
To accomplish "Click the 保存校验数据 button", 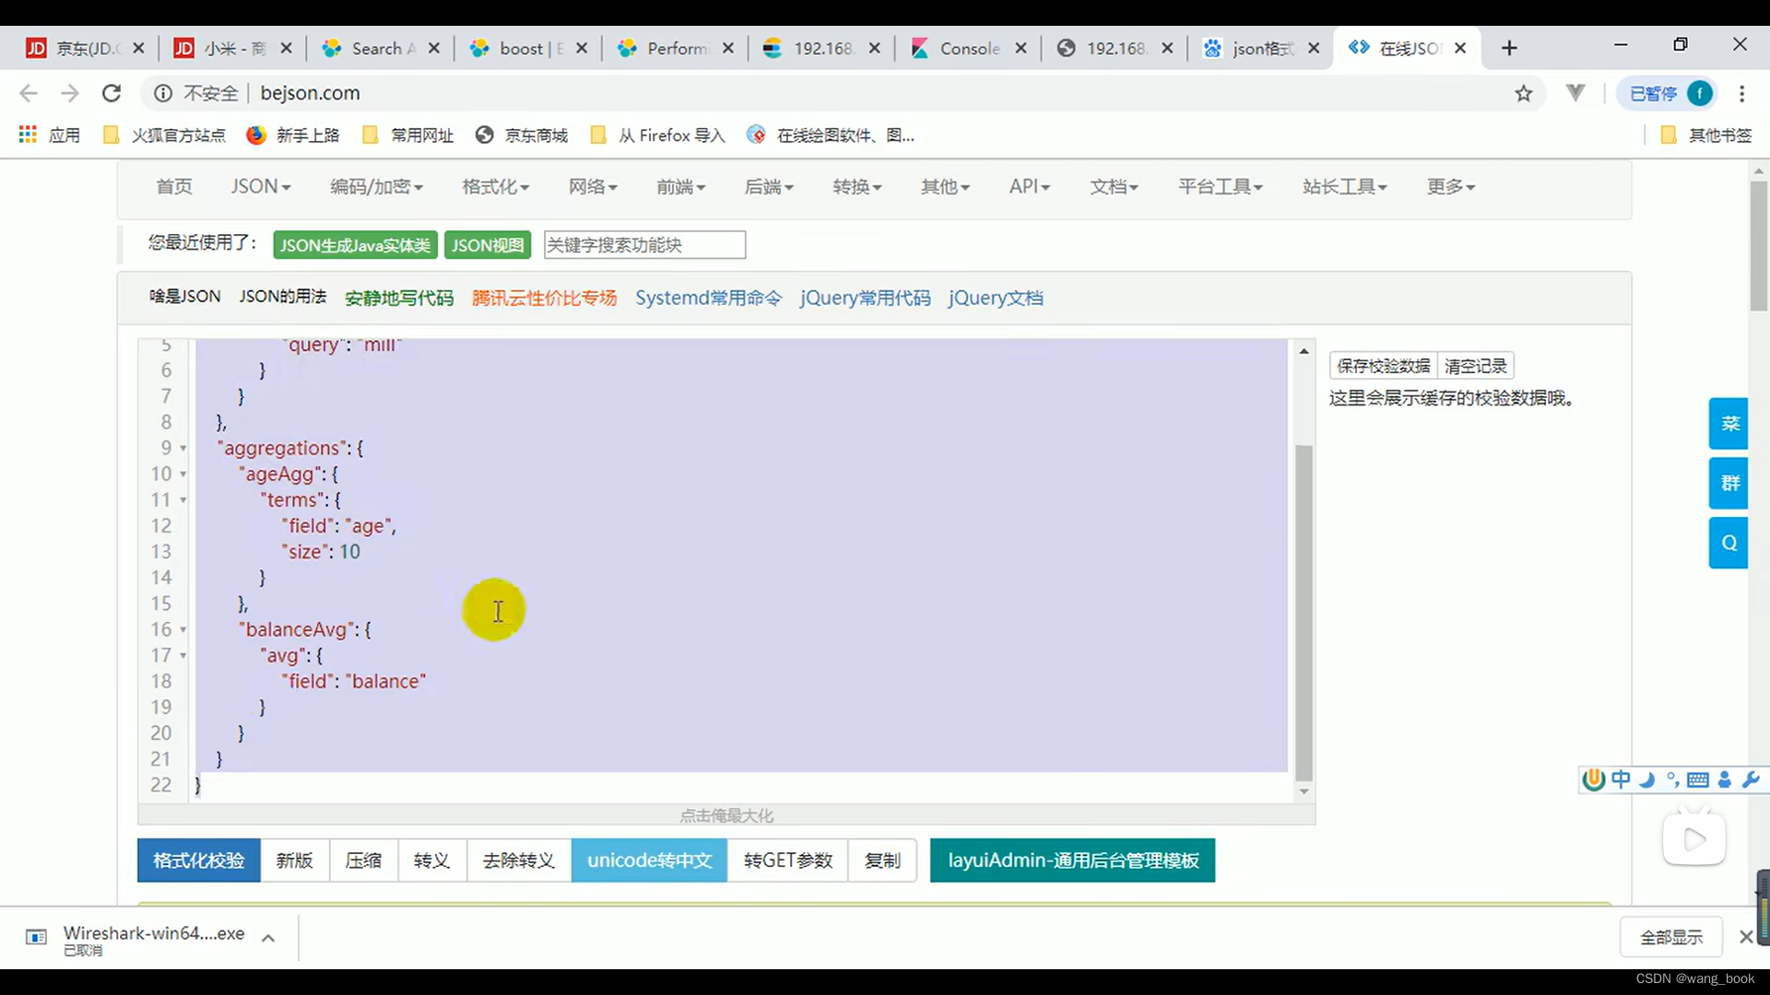I will tap(1383, 366).
